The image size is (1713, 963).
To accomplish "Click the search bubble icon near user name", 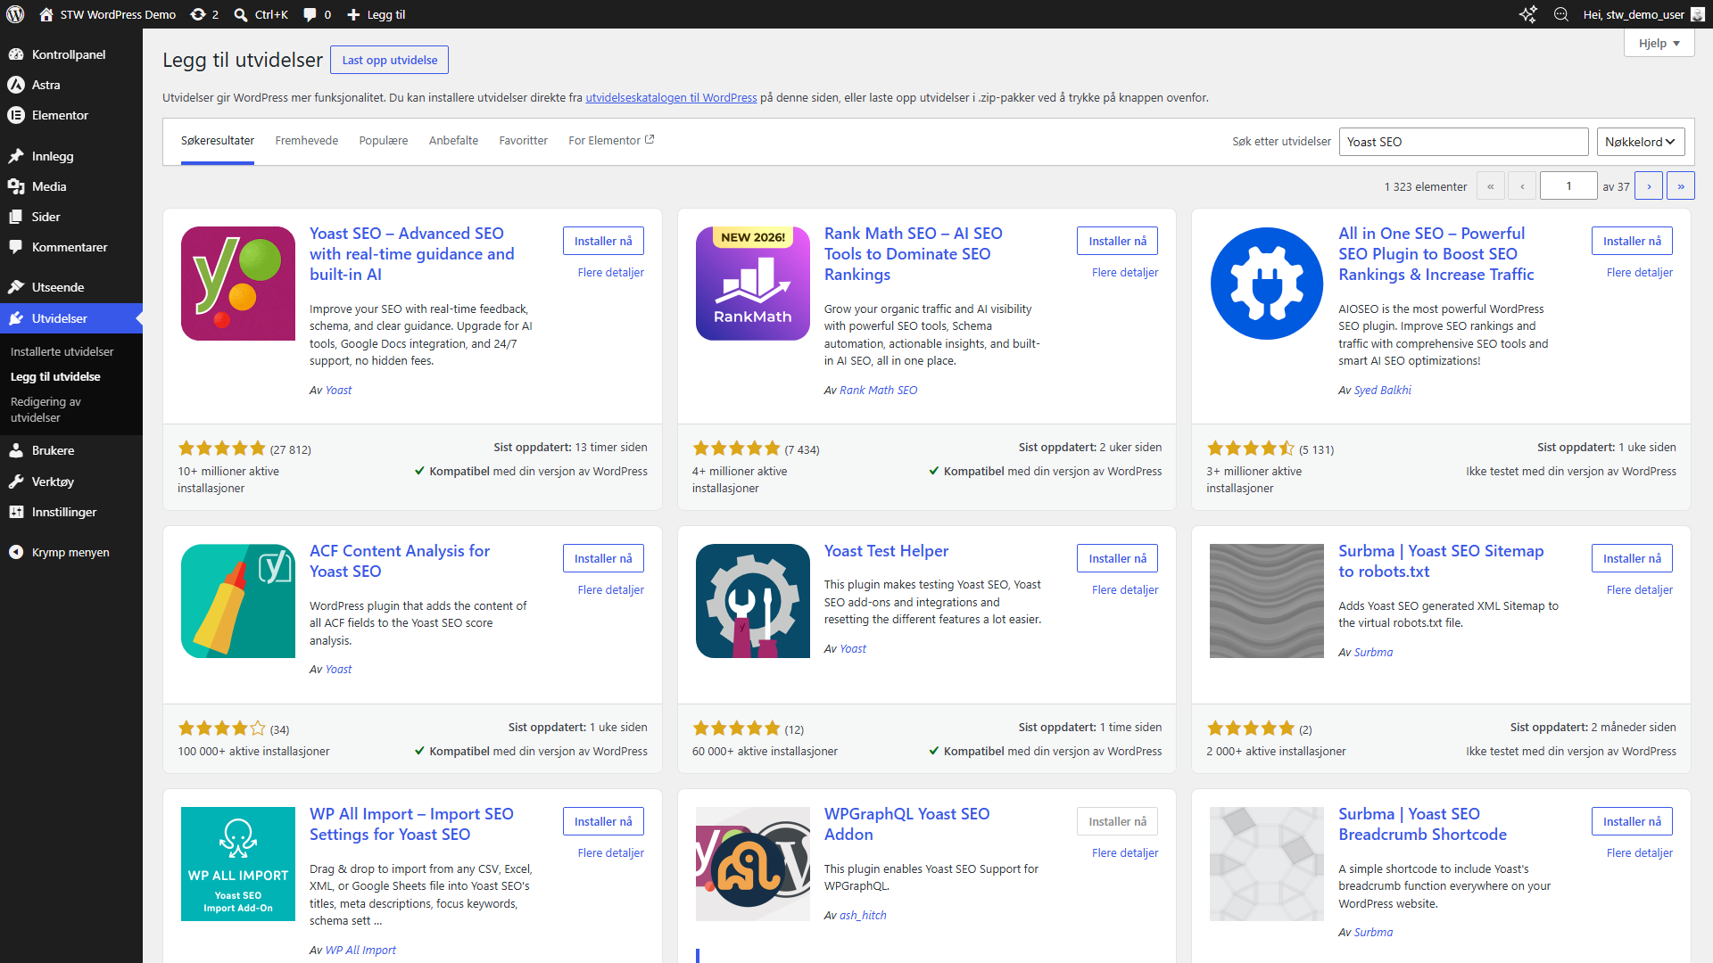I will (x=1561, y=14).
